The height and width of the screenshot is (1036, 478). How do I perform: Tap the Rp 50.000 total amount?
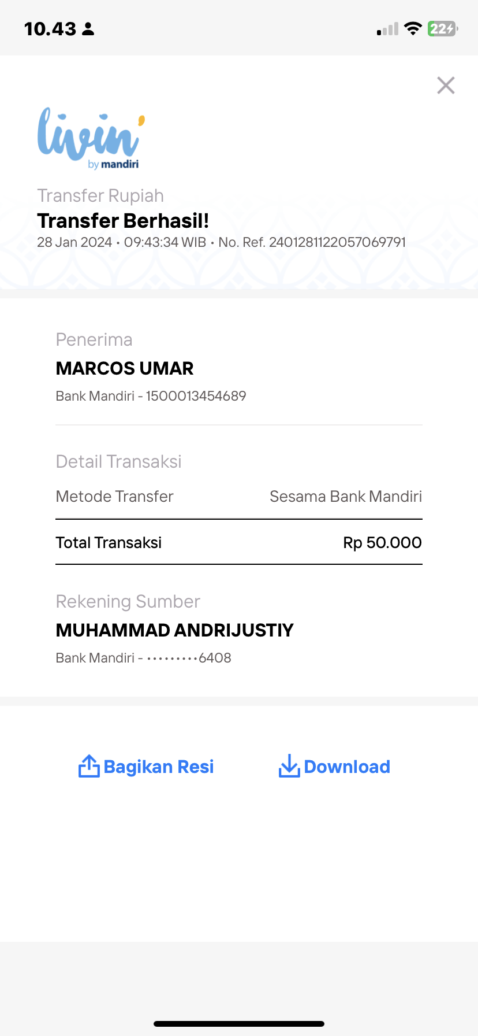(382, 543)
